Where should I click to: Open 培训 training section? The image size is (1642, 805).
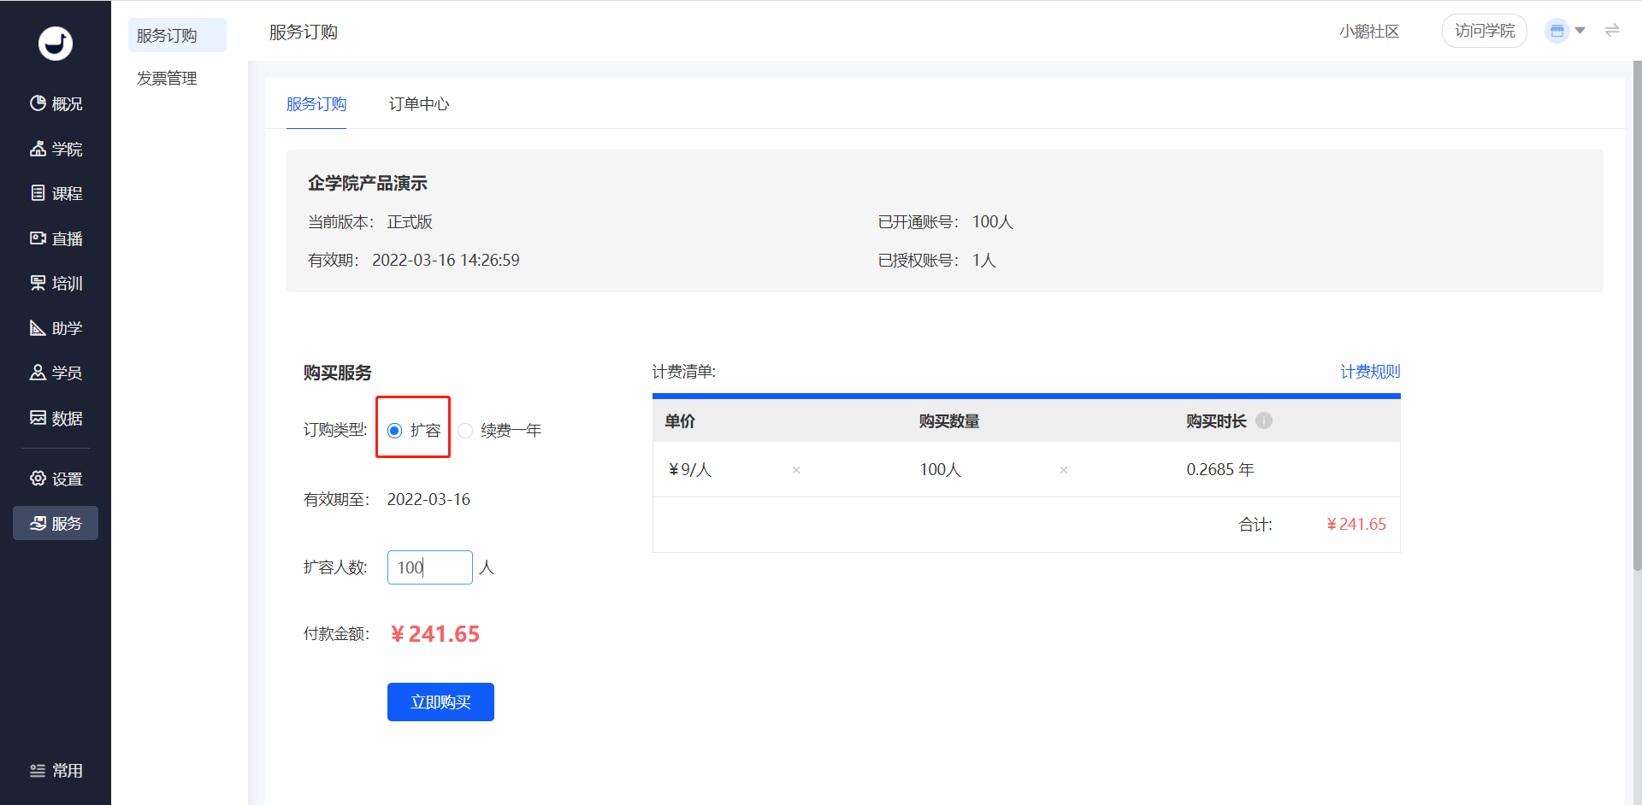56,283
